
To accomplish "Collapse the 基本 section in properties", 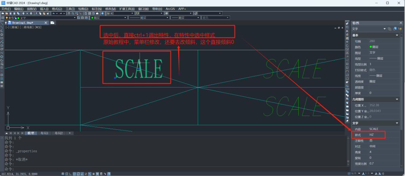I will pos(397,35).
